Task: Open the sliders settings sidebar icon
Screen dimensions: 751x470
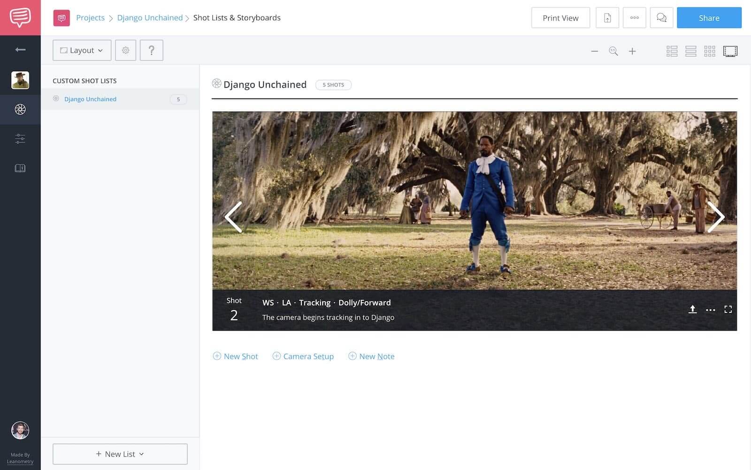Action: pos(20,138)
